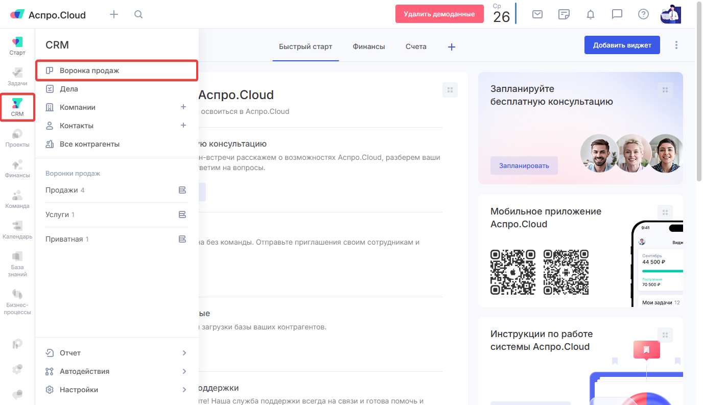Click the Аспро.Cloud logo
The image size is (703, 405).
coord(48,15)
